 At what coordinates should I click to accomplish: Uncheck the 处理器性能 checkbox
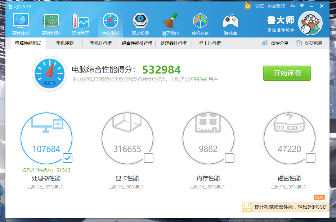click(67, 158)
